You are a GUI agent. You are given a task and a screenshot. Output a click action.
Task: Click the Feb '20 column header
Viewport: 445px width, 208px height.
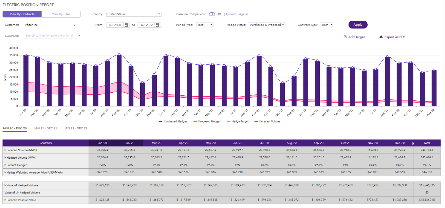pyautogui.click(x=129, y=143)
